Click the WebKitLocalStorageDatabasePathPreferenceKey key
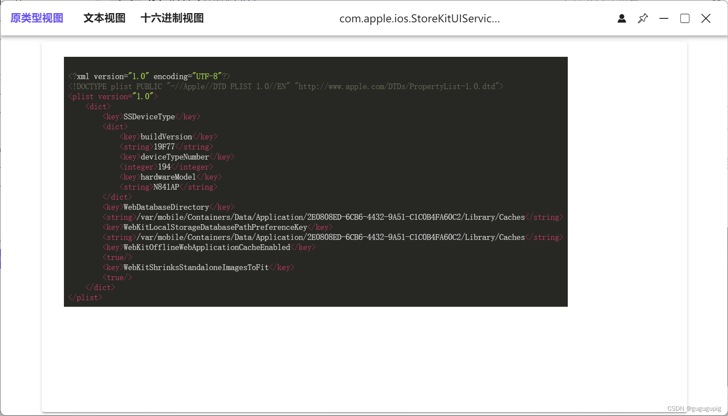The height and width of the screenshot is (416, 728). click(x=218, y=227)
